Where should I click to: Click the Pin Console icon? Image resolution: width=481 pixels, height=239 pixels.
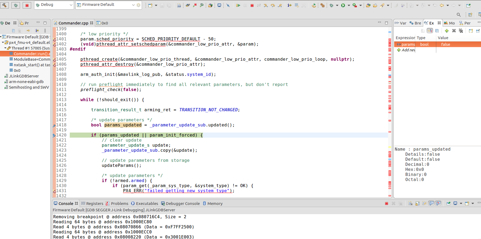[448, 204]
